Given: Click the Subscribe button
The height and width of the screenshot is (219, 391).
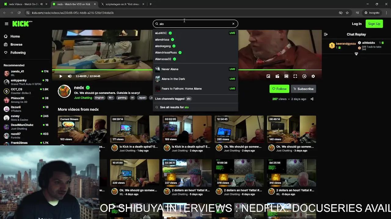Looking at the screenshot, I should point(303,89).
